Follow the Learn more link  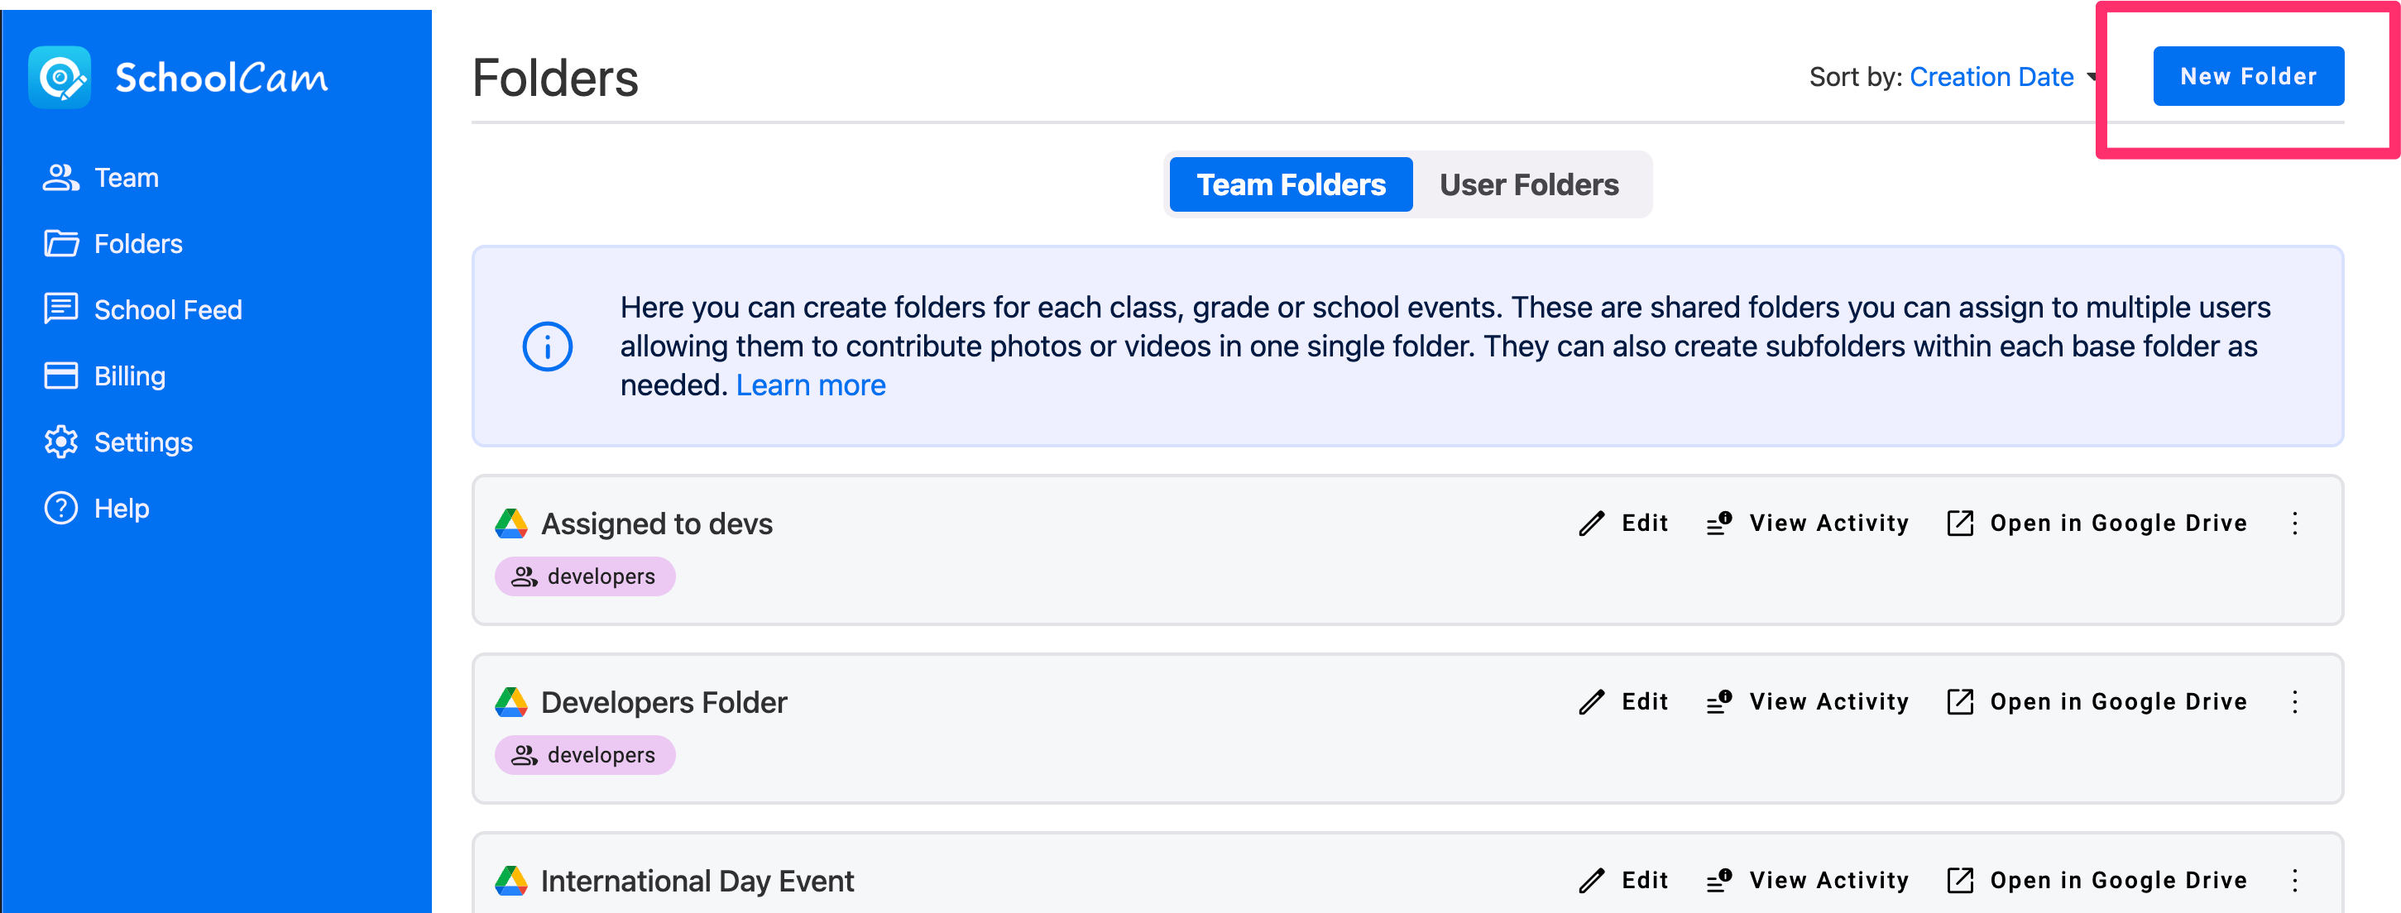[811, 385]
